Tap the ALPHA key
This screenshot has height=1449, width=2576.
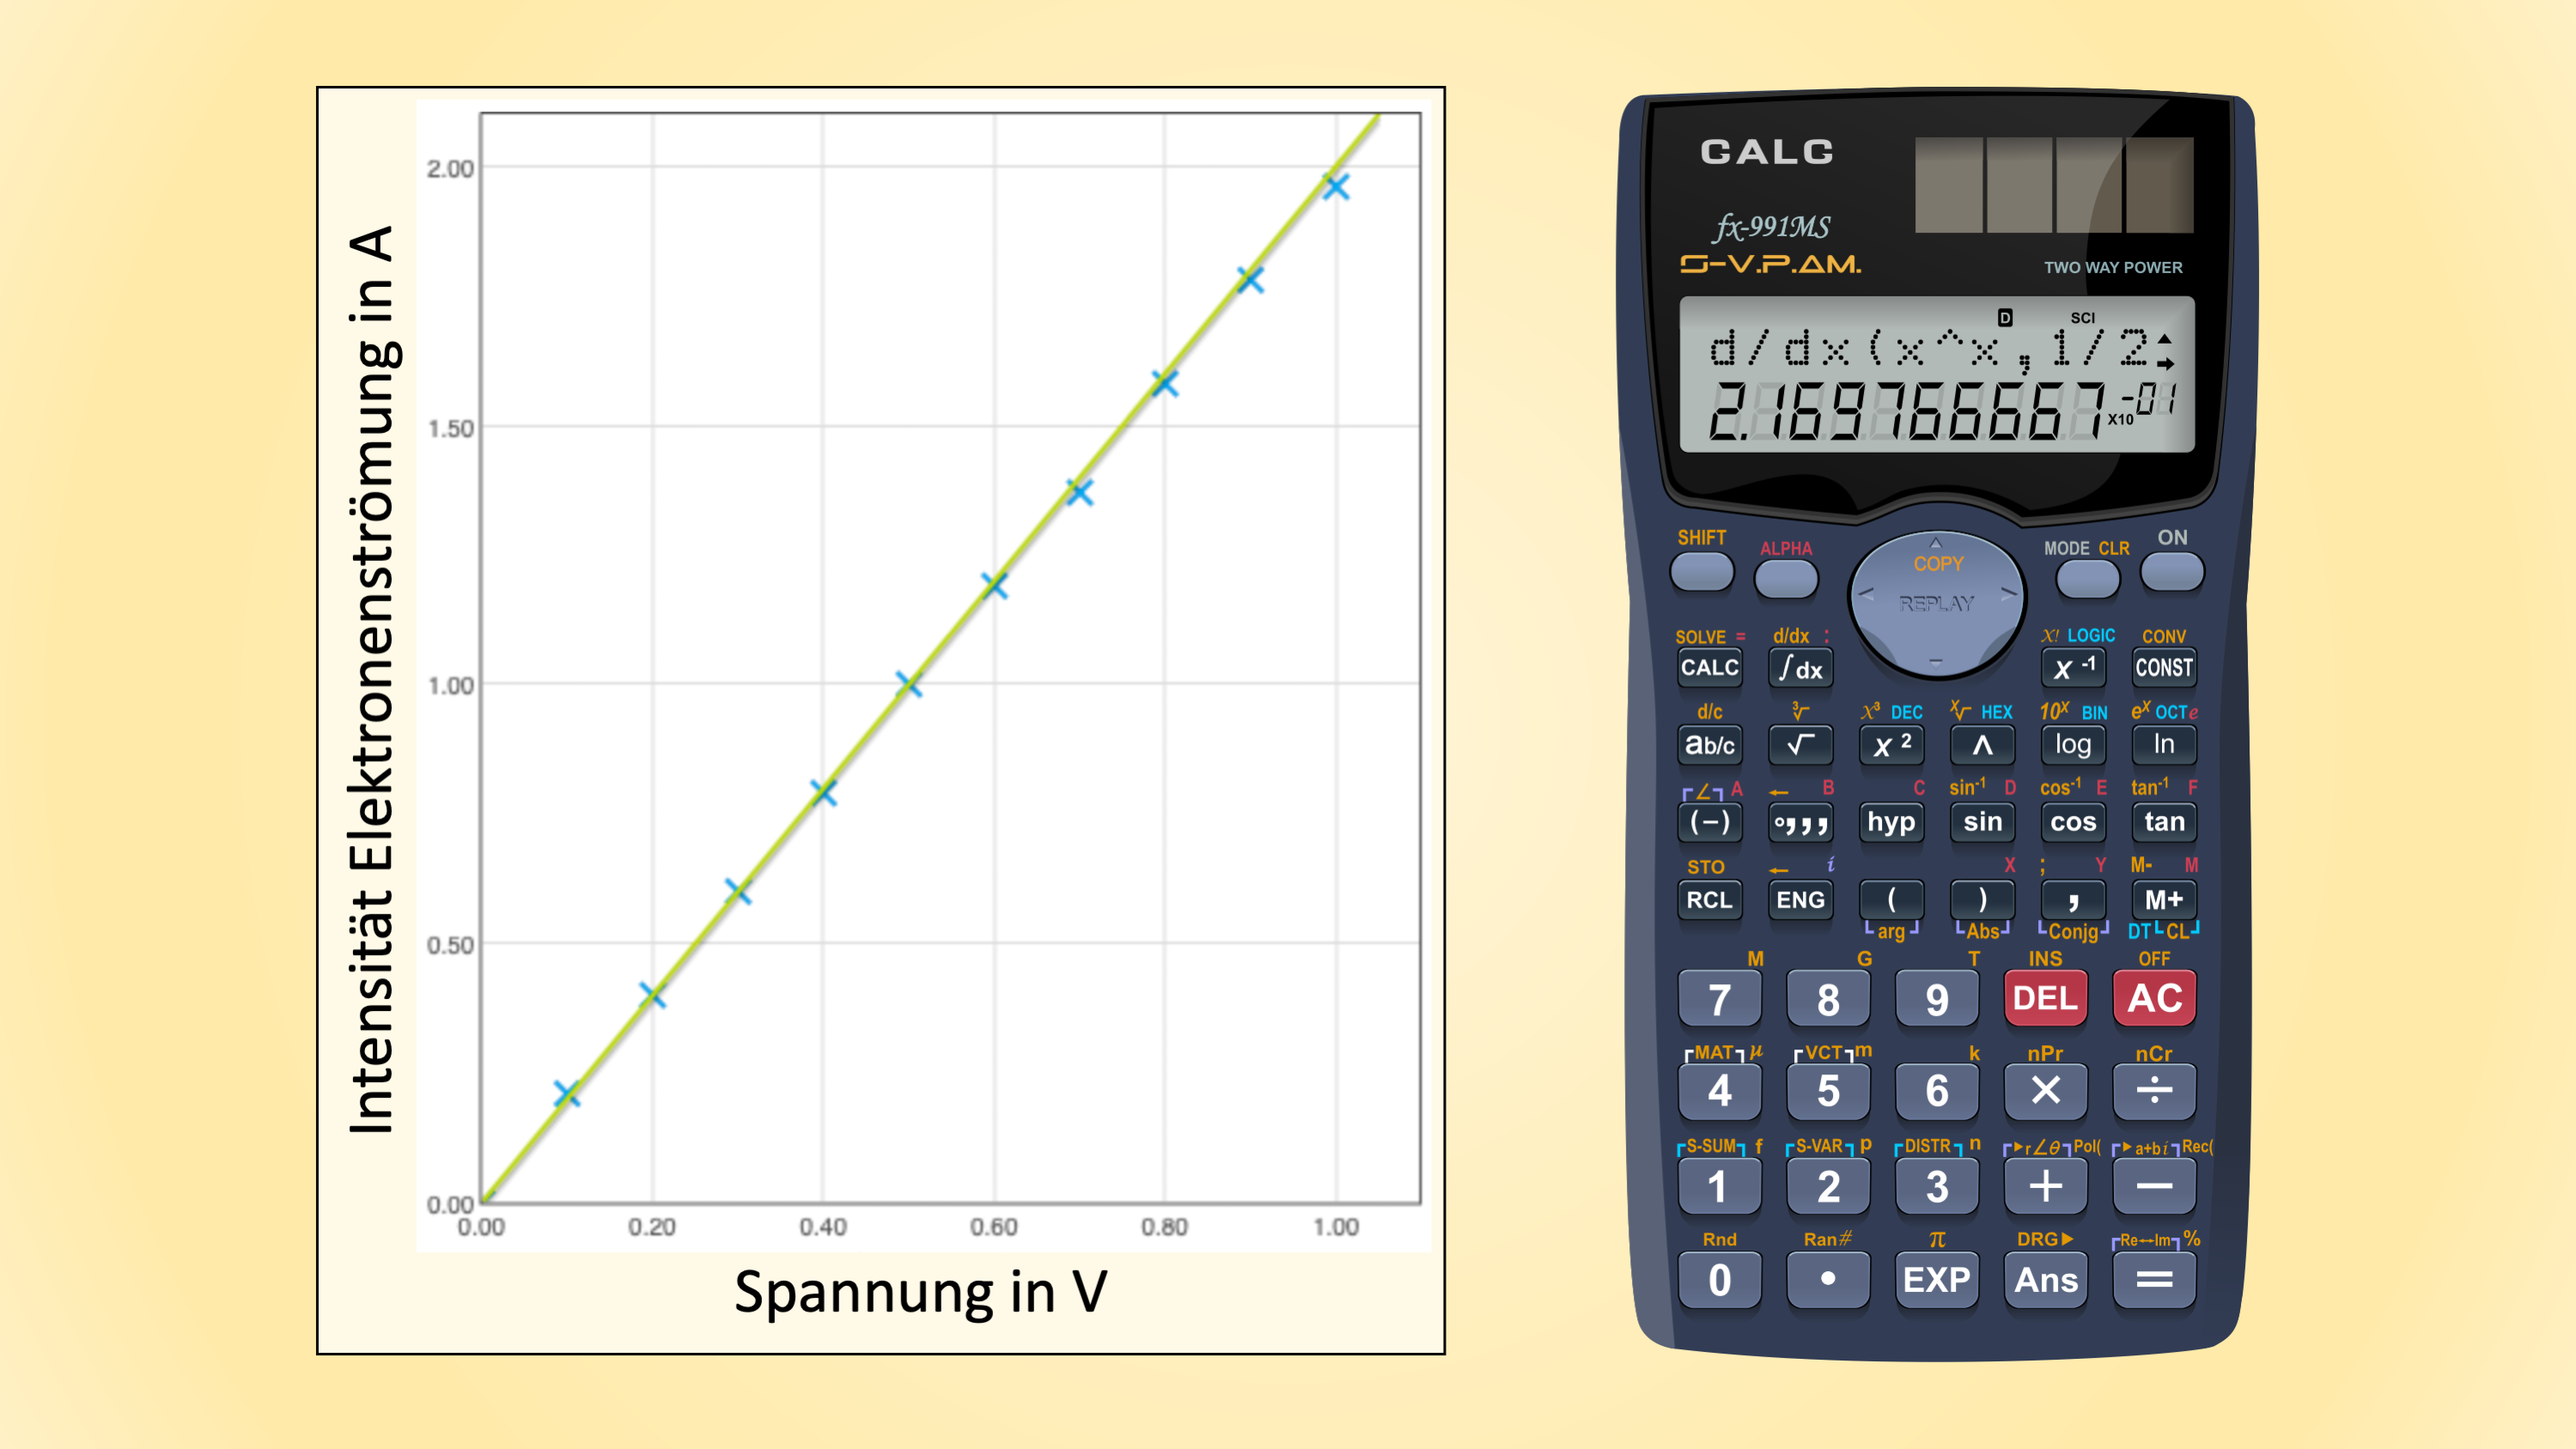click(x=1786, y=579)
